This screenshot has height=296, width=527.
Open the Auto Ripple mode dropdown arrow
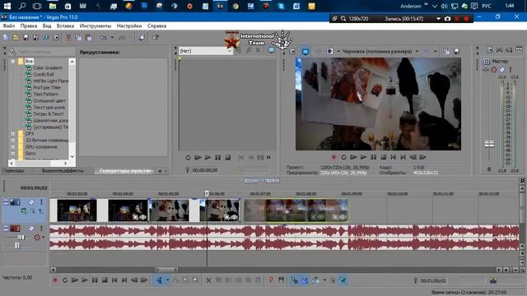click(324, 280)
